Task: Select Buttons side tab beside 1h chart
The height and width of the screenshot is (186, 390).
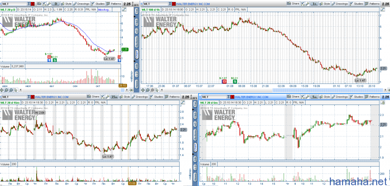Action: (x=136, y=43)
